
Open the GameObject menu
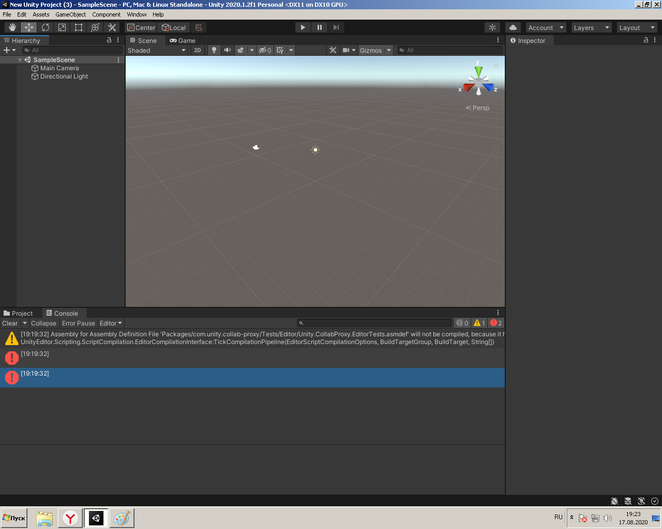click(x=71, y=14)
